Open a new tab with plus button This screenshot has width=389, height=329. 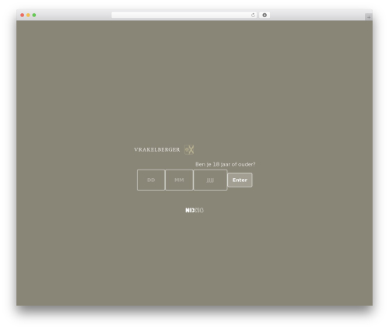pyautogui.click(x=369, y=17)
